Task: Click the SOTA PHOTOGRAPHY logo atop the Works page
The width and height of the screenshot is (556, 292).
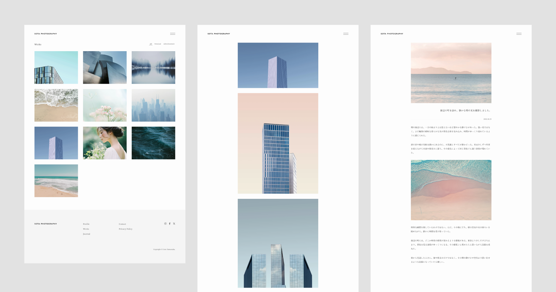Action: coord(46,34)
